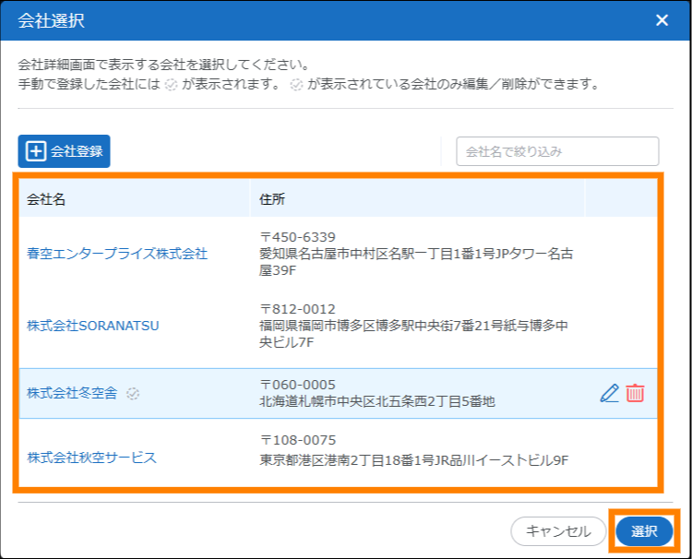Click the red trash delete icon
692x559 pixels.
click(635, 394)
